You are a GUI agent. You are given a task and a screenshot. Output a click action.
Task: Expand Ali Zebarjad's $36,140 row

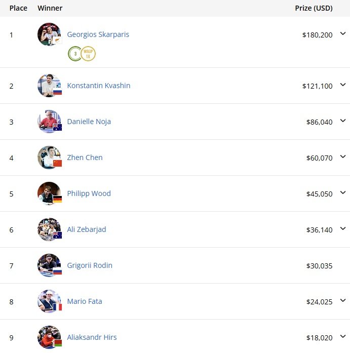pos(343,229)
